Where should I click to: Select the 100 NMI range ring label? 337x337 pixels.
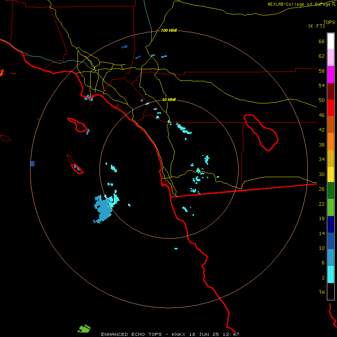click(x=169, y=30)
